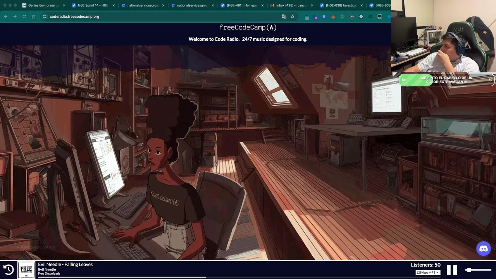Click the Free Downloads album art thumbnail
The width and height of the screenshot is (496, 279).
coord(26,270)
